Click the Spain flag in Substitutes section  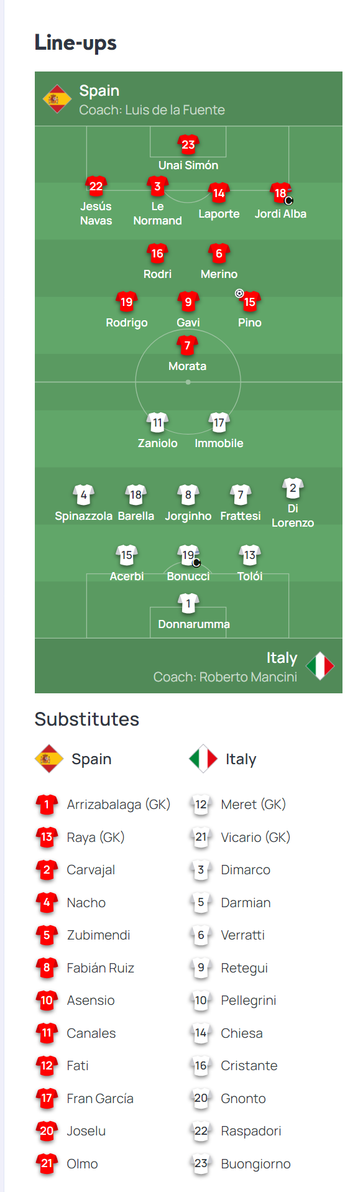point(49,759)
